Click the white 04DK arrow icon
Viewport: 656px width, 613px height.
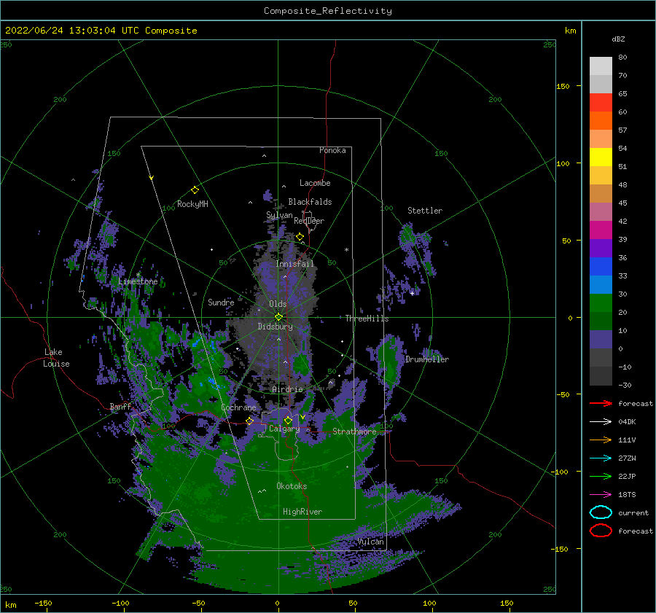tap(601, 421)
